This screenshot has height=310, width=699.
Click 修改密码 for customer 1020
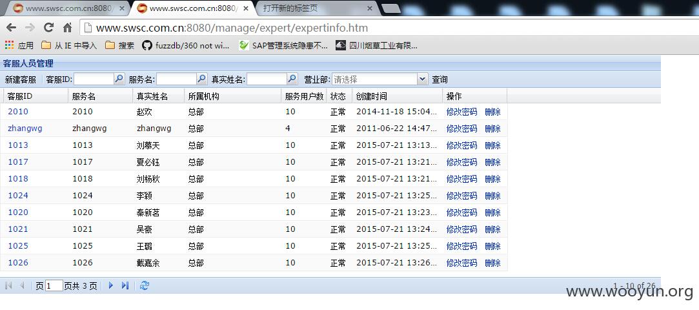tap(462, 212)
